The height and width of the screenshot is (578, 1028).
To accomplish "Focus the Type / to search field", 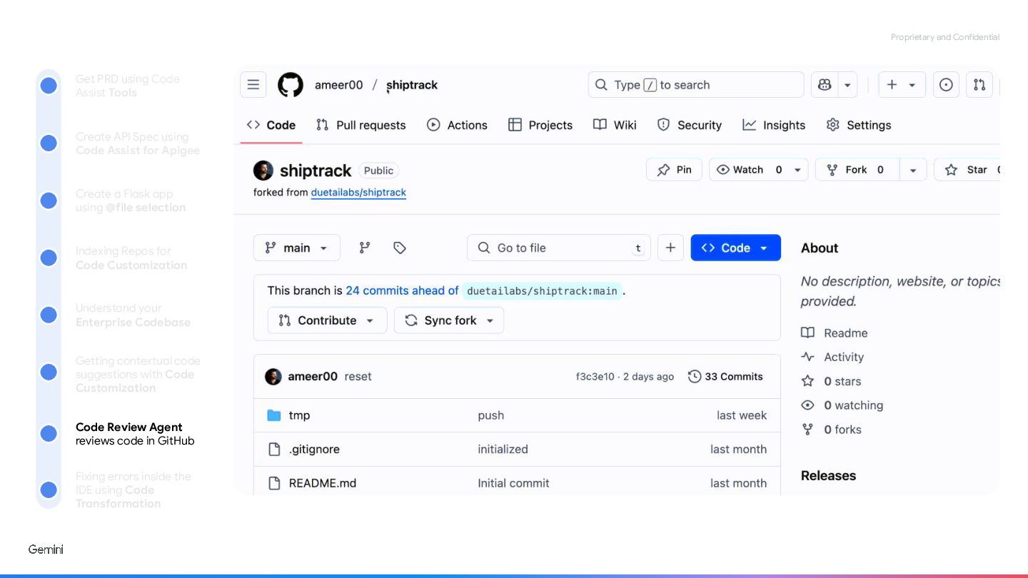I will pos(696,85).
